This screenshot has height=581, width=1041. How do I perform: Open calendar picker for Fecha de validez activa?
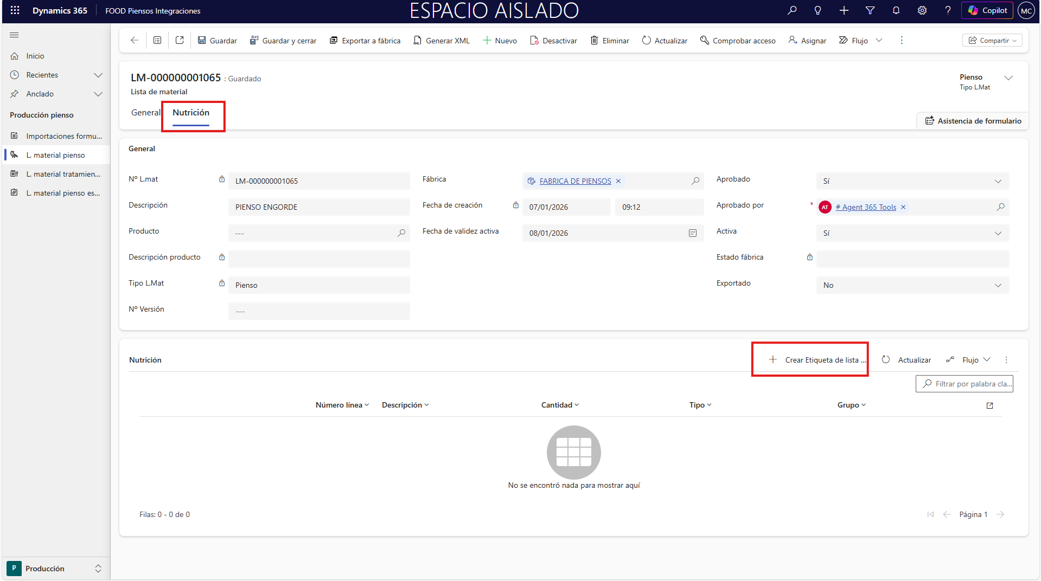click(693, 233)
